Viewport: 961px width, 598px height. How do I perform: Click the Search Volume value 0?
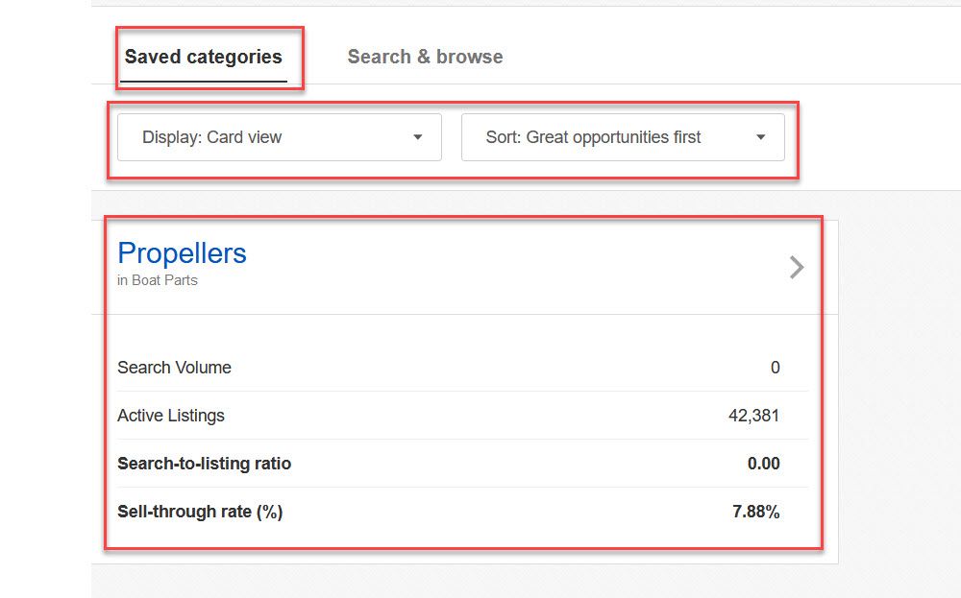775,368
